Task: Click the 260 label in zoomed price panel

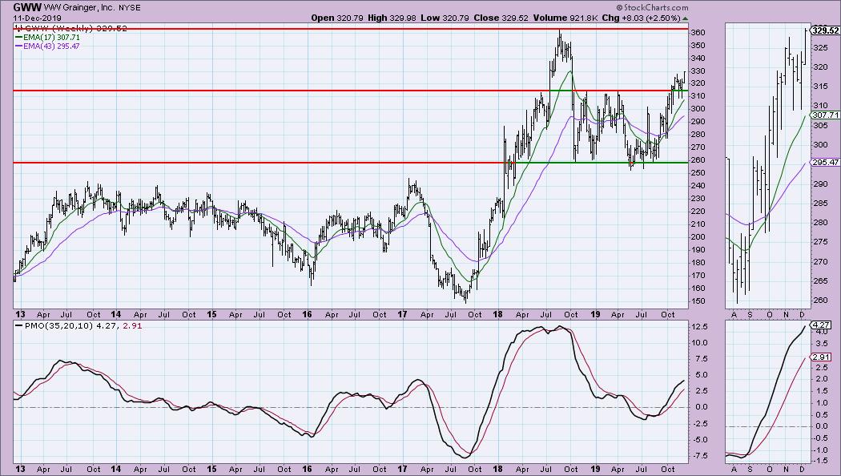Action: coord(819,300)
